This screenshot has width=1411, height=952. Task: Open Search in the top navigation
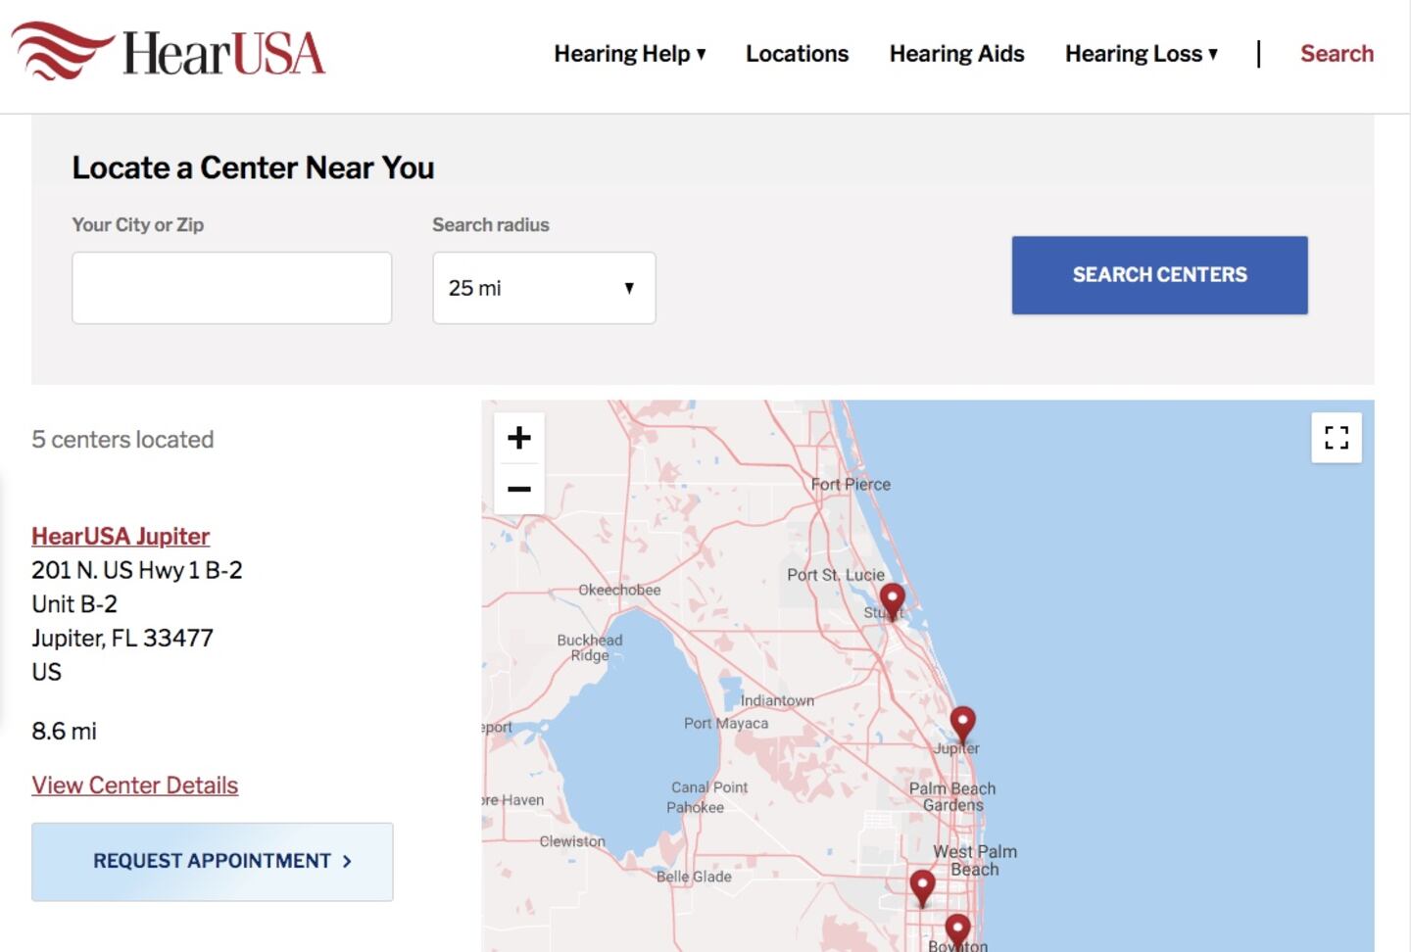pyautogui.click(x=1337, y=54)
